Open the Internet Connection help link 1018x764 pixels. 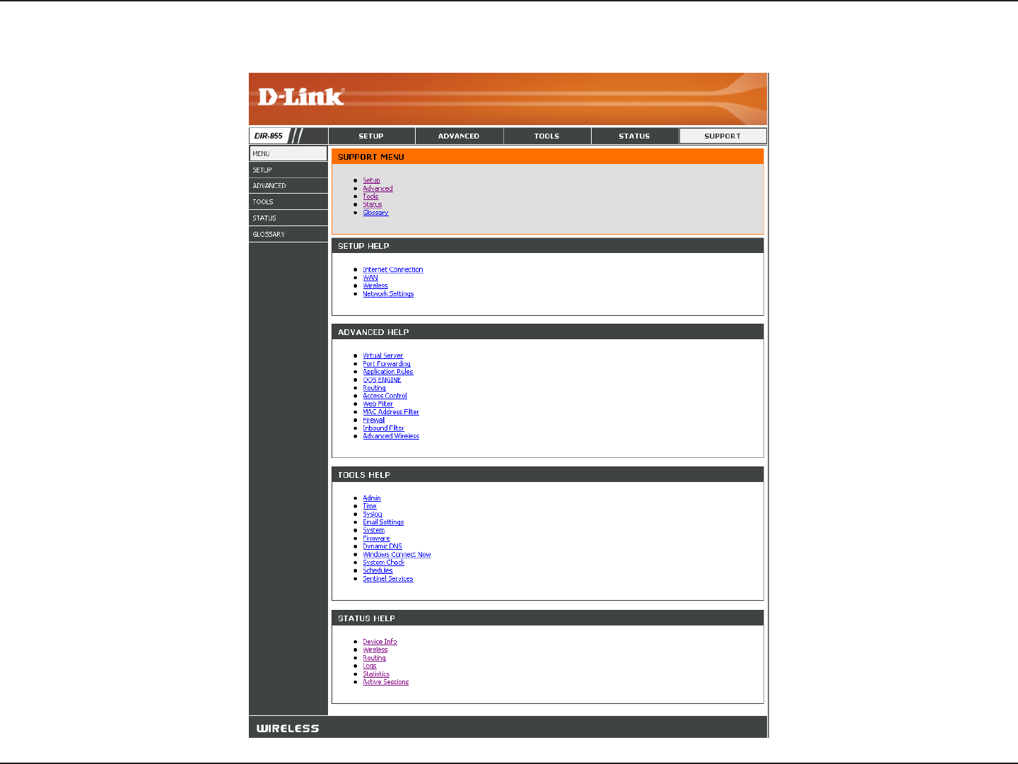(393, 270)
